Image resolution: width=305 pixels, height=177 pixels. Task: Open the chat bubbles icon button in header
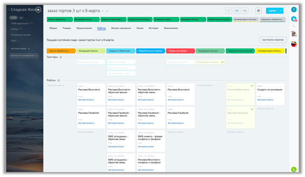[245, 11]
